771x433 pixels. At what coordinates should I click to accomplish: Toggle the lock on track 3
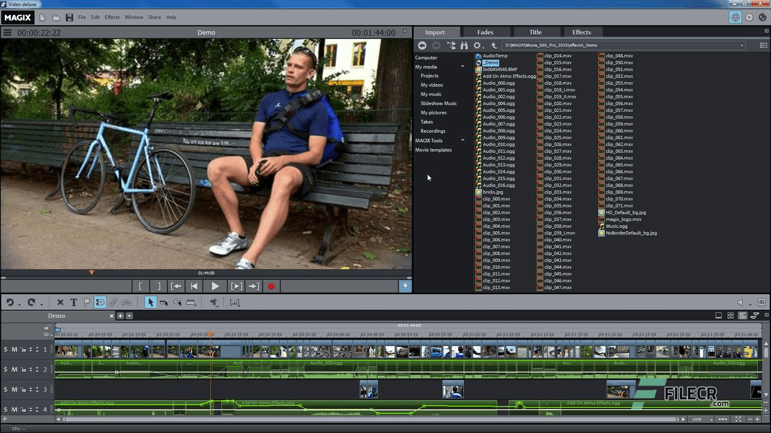pyautogui.click(x=24, y=390)
